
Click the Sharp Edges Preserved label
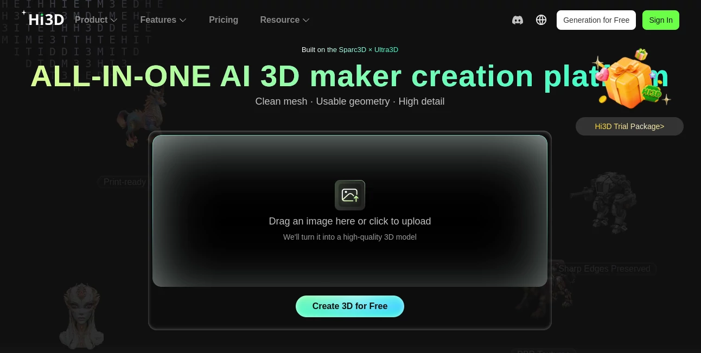point(604,269)
